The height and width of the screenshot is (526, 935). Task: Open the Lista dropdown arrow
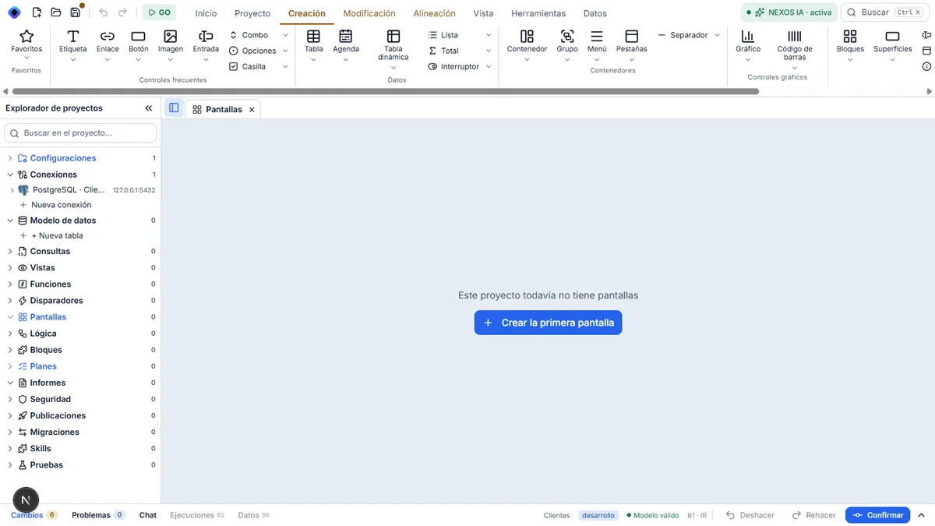[489, 35]
